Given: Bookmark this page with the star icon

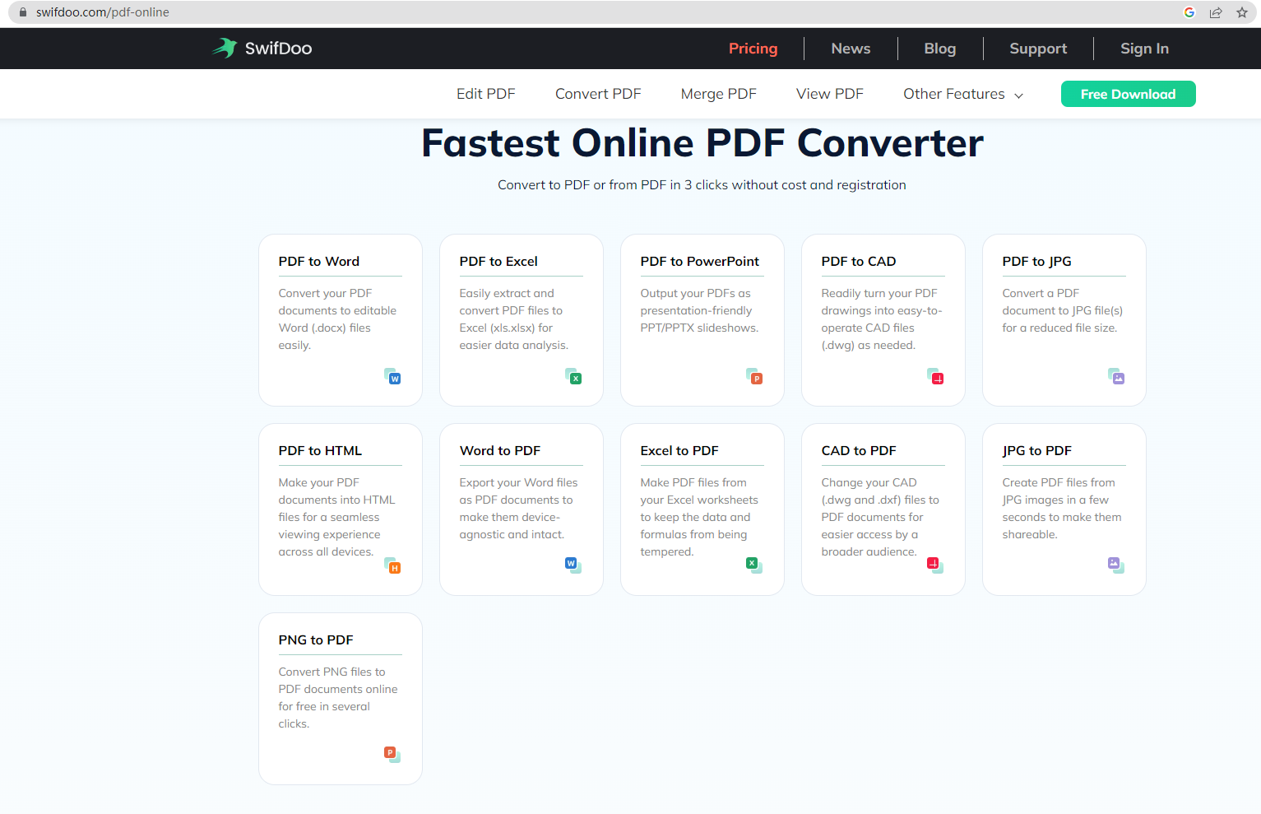Looking at the screenshot, I should [x=1242, y=12].
